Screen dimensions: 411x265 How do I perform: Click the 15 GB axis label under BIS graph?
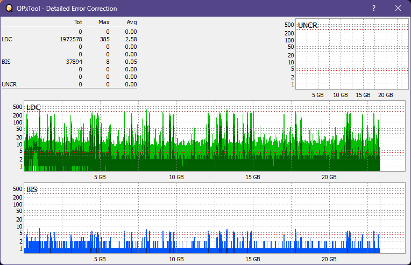pyautogui.click(x=253, y=259)
